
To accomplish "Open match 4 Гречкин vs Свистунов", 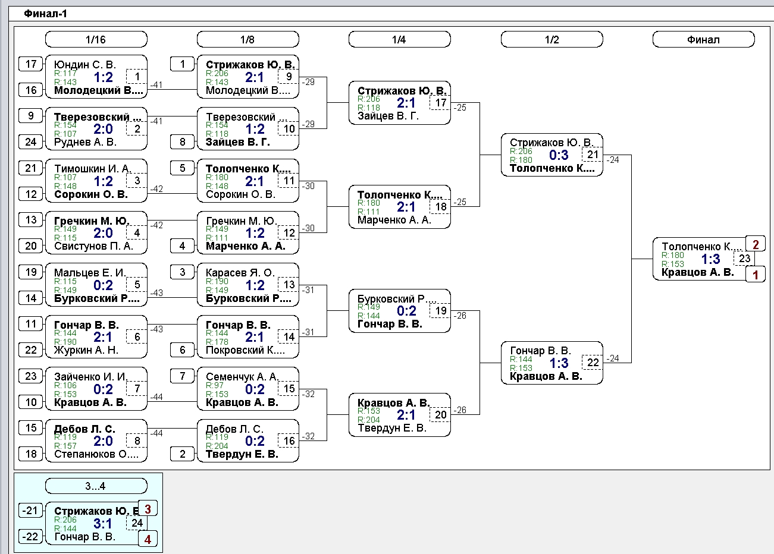I will pyautogui.click(x=96, y=233).
